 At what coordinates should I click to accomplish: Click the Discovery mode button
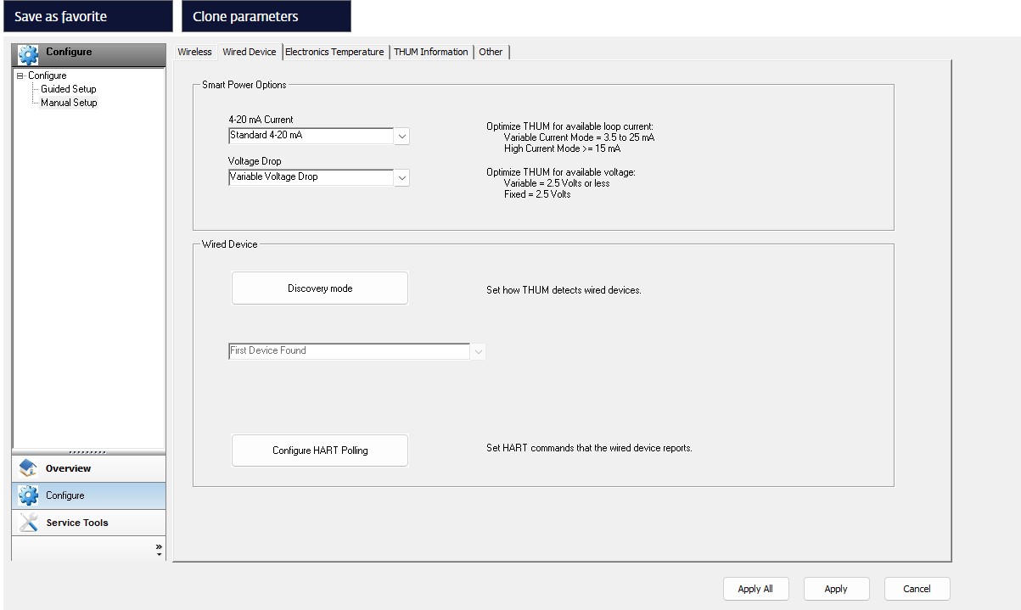[x=320, y=288]
